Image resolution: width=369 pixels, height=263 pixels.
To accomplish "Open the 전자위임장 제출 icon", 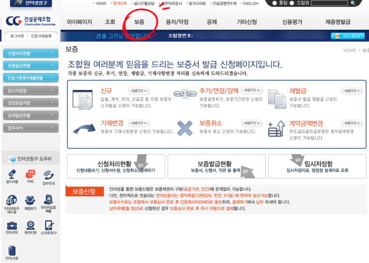I will (x=49, y=199).
